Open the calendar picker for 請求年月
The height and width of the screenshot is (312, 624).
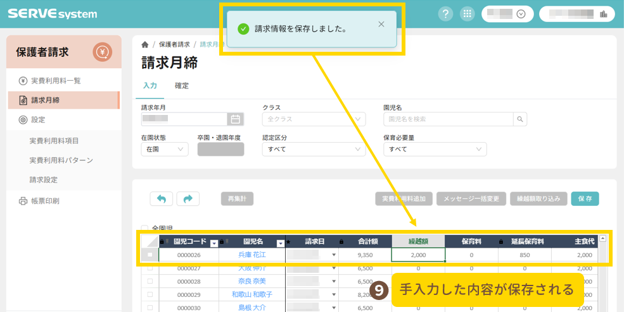coord(235,119)
